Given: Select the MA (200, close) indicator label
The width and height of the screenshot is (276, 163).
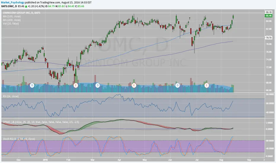Looking at the screenshot, I should click(x=12, y=20).
